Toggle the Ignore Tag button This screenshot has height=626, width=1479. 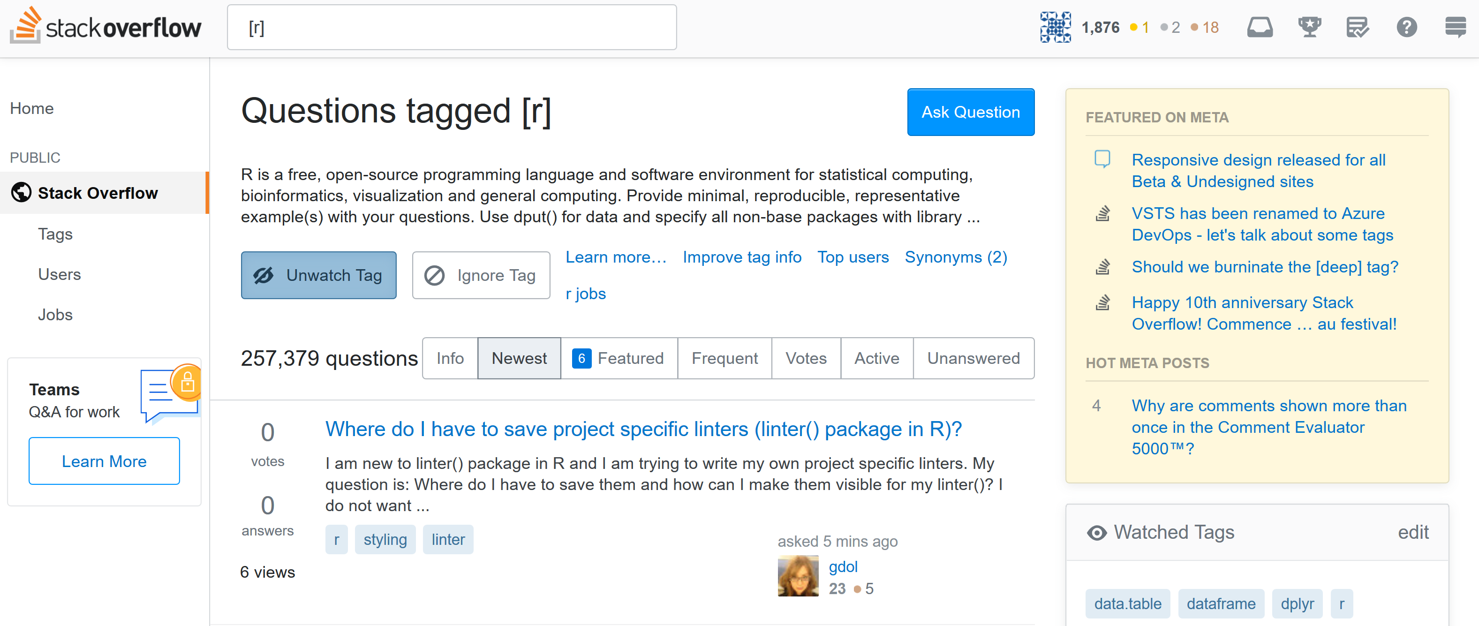click(x=480, y=274)
